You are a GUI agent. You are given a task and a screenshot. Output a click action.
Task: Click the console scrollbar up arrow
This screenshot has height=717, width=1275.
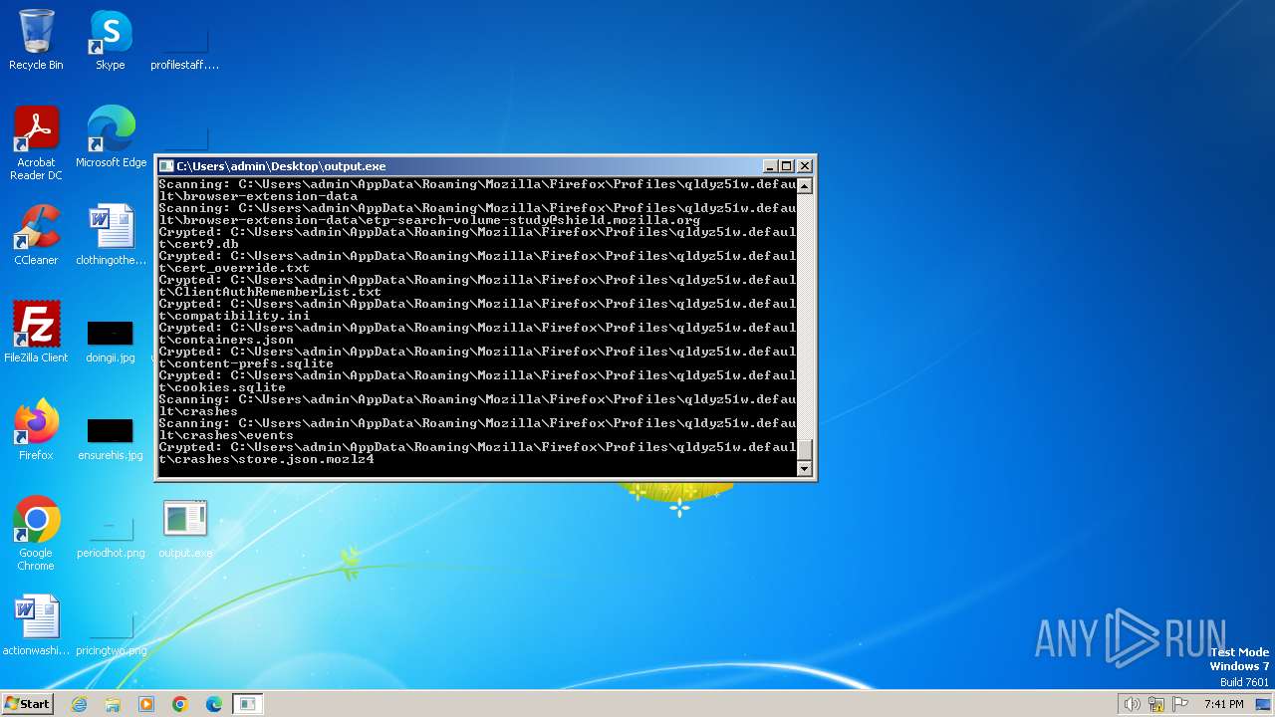(805, 185)
